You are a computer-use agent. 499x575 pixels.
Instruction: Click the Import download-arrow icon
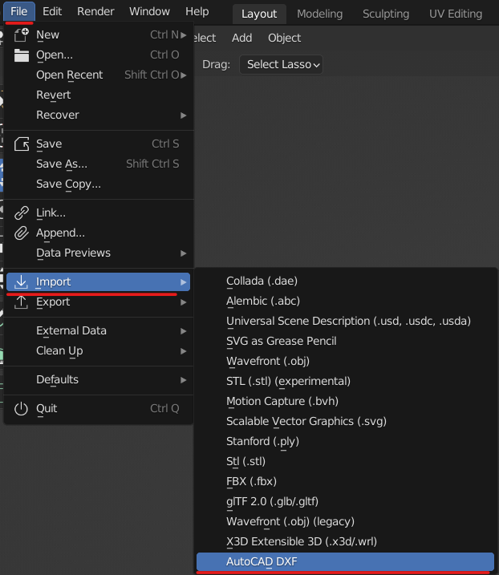22,281
